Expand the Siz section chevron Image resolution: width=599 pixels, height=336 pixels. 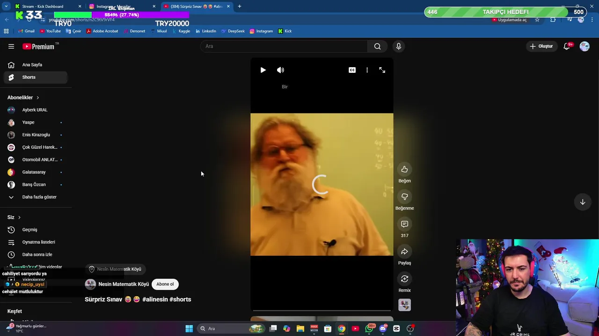tap(19, 217)
